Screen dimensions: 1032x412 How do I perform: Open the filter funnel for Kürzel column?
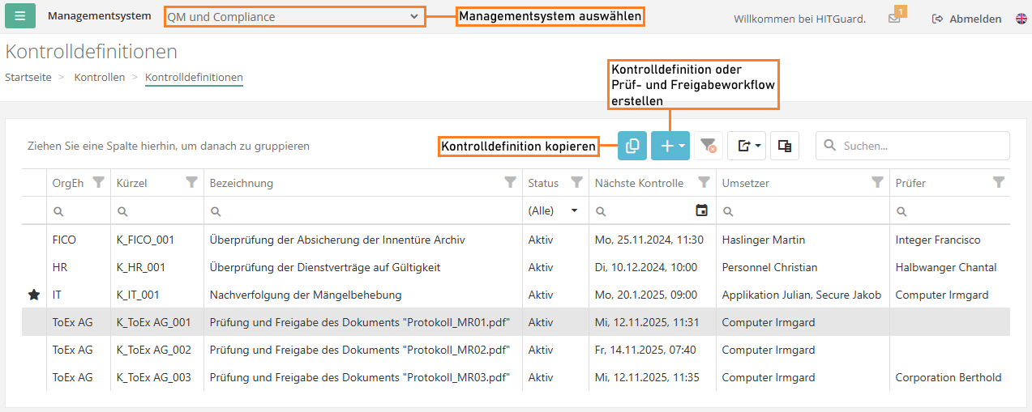pyautogui.click(x=191, y=183)
